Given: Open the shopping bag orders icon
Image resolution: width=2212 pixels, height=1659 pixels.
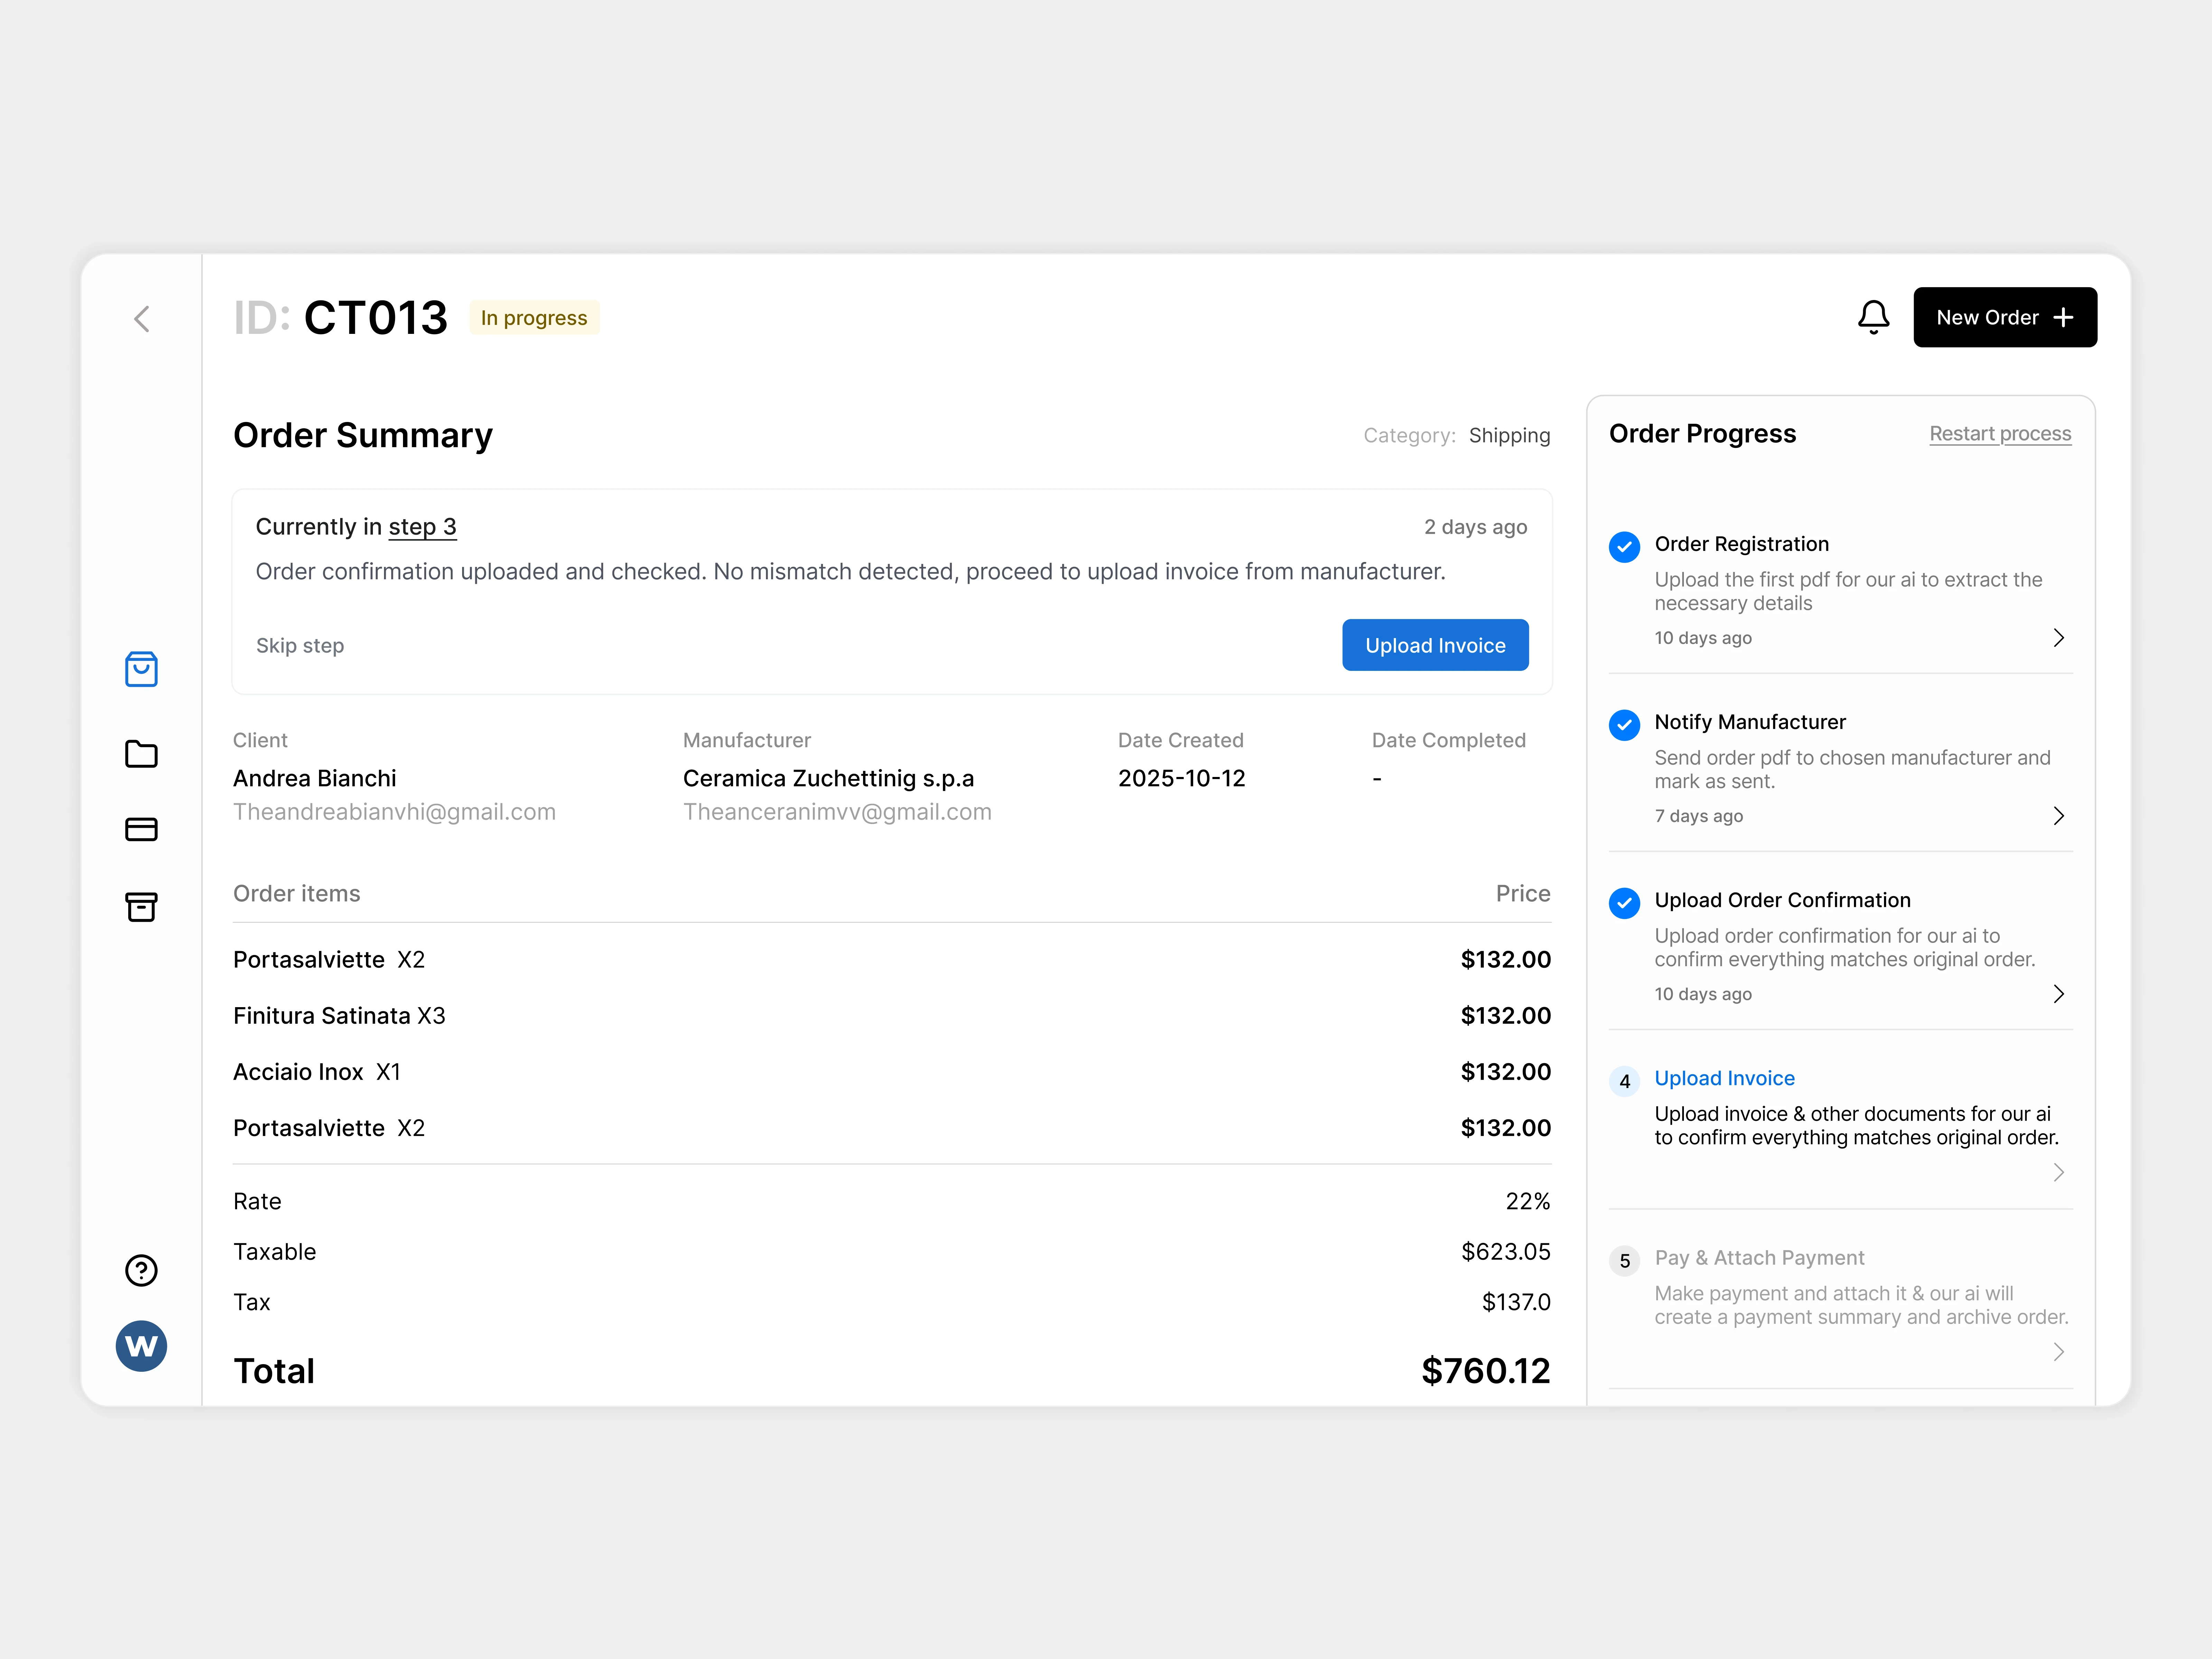Looking at the screenshot, I should tap(141, 669).
